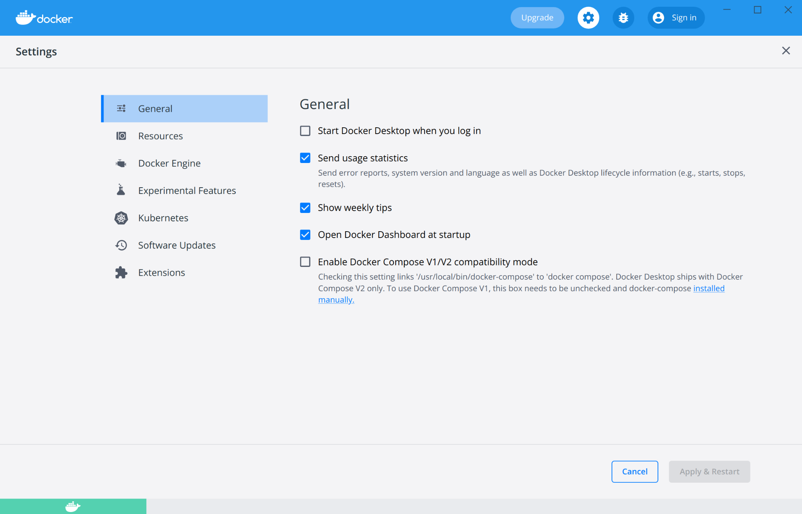
Task: Click the Experimental Features flask icon
Action: 121,190
